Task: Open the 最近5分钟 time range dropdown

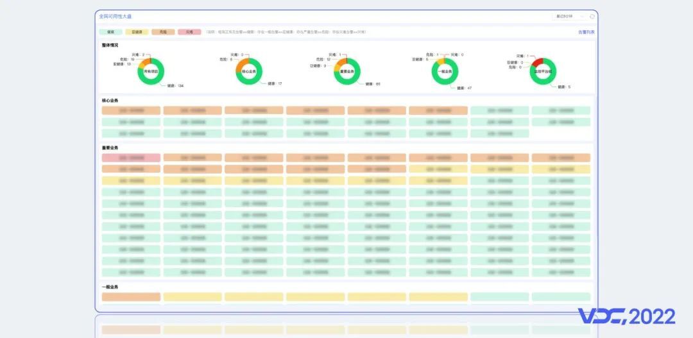Action: coord(569,16)
